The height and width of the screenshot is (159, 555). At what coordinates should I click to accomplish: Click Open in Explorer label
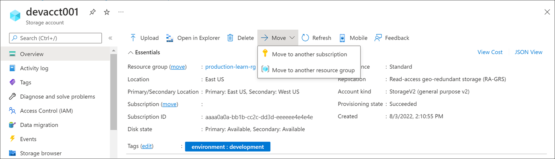tap(199, 38)
